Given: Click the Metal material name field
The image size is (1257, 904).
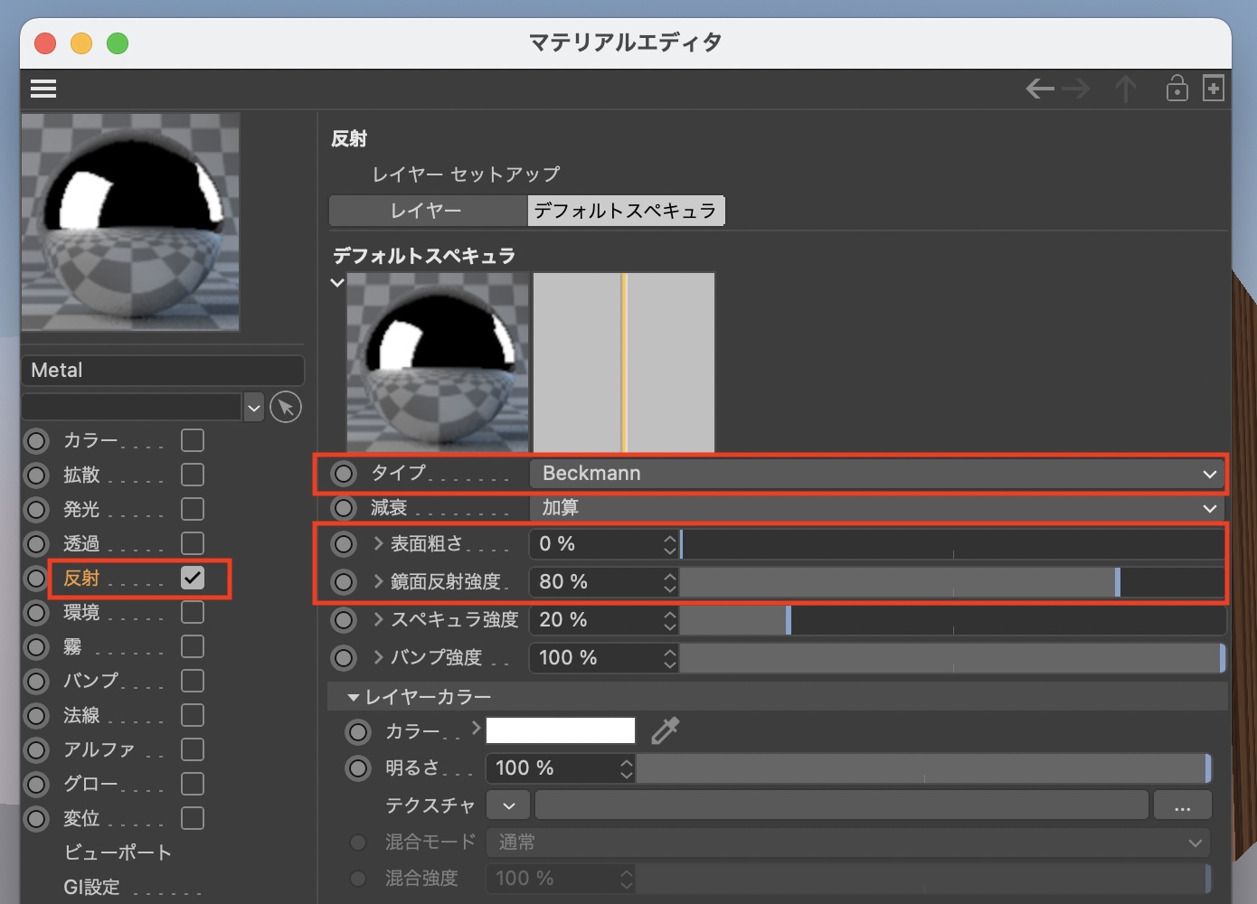Looking at the screenshot, I should [163, 371].
